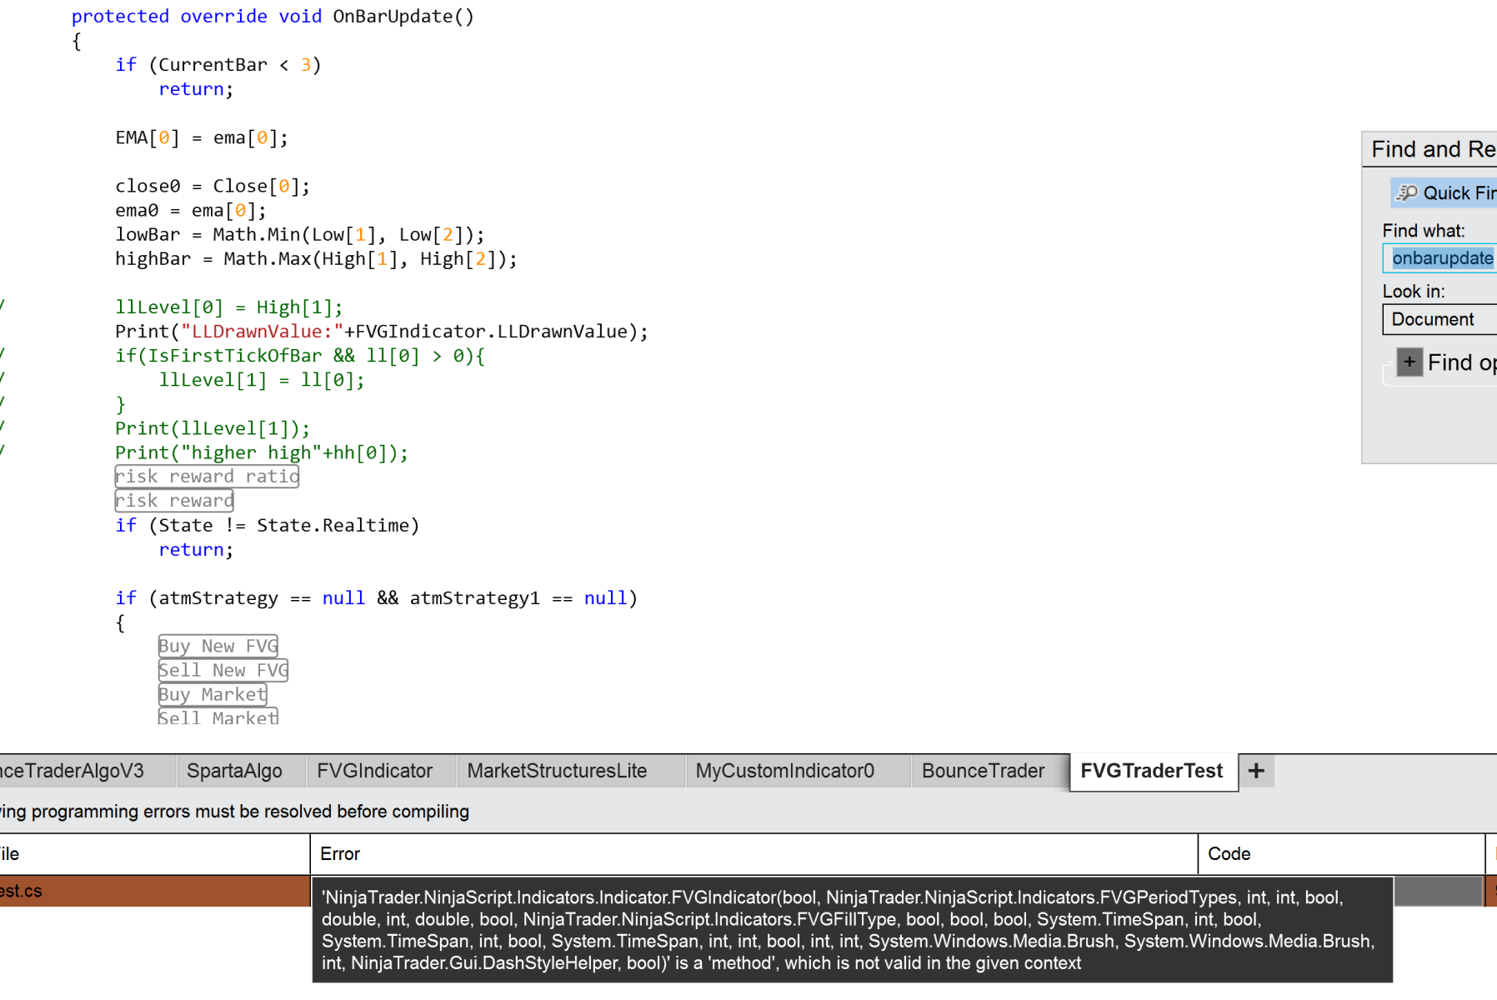1497x1000 pixels.
Task: Expand the 'Buy Market' collapsed region
Action: [213, 694]
